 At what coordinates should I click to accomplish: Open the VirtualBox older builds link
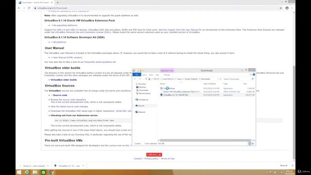[64, 80]
